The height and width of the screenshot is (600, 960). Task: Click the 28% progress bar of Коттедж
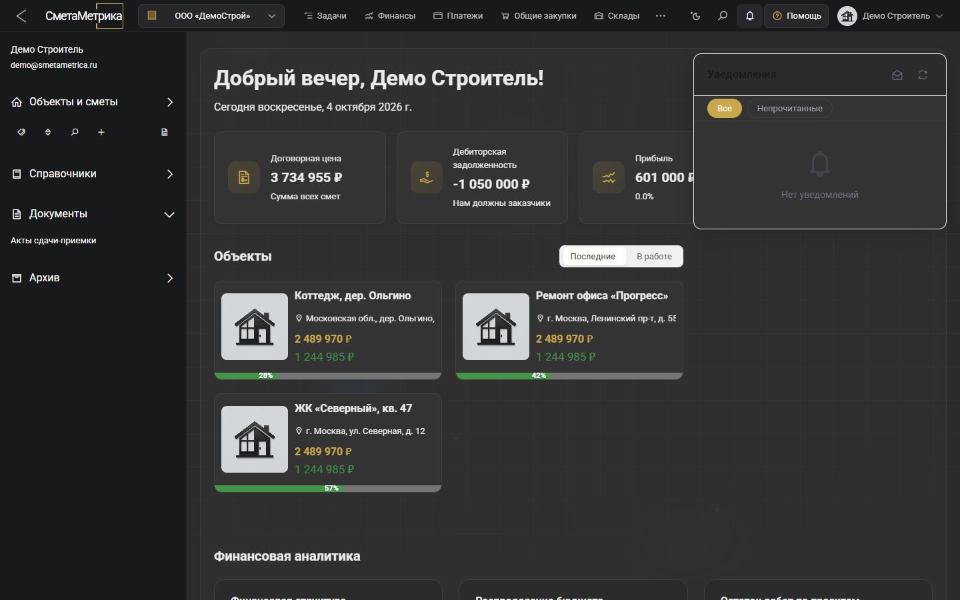328,376
